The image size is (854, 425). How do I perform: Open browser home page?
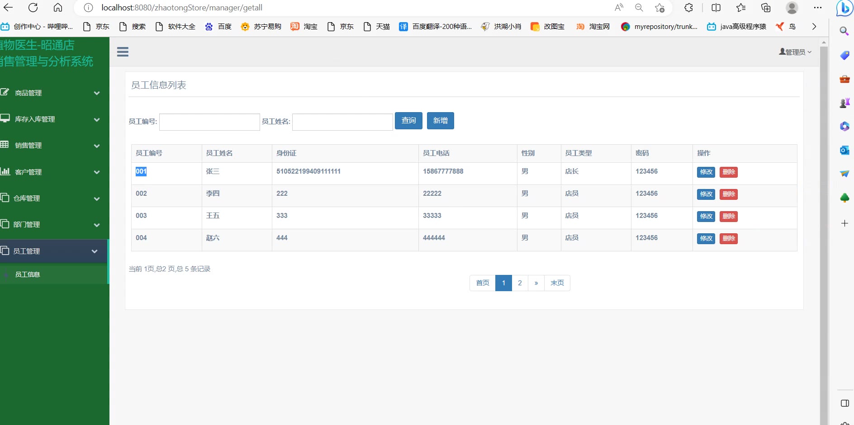point(58,8)
